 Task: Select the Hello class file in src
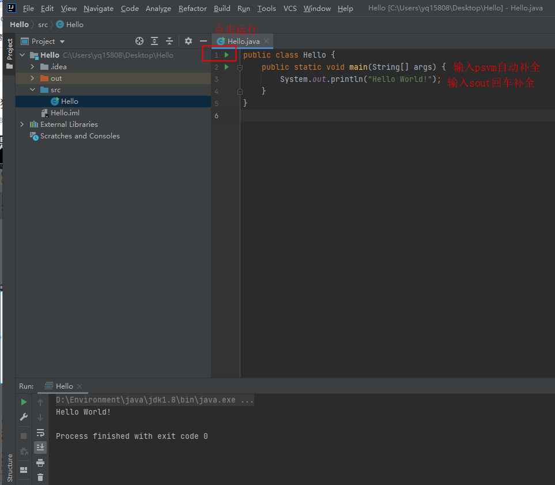(x=114, y=101)
